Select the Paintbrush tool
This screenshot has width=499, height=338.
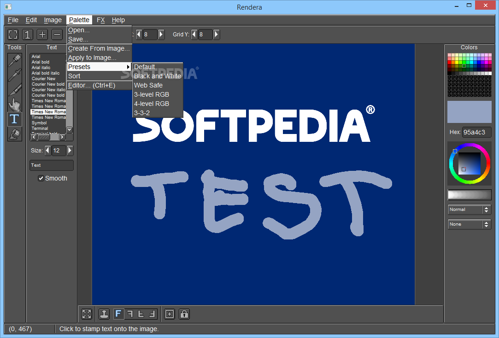[x=15, y=60]
